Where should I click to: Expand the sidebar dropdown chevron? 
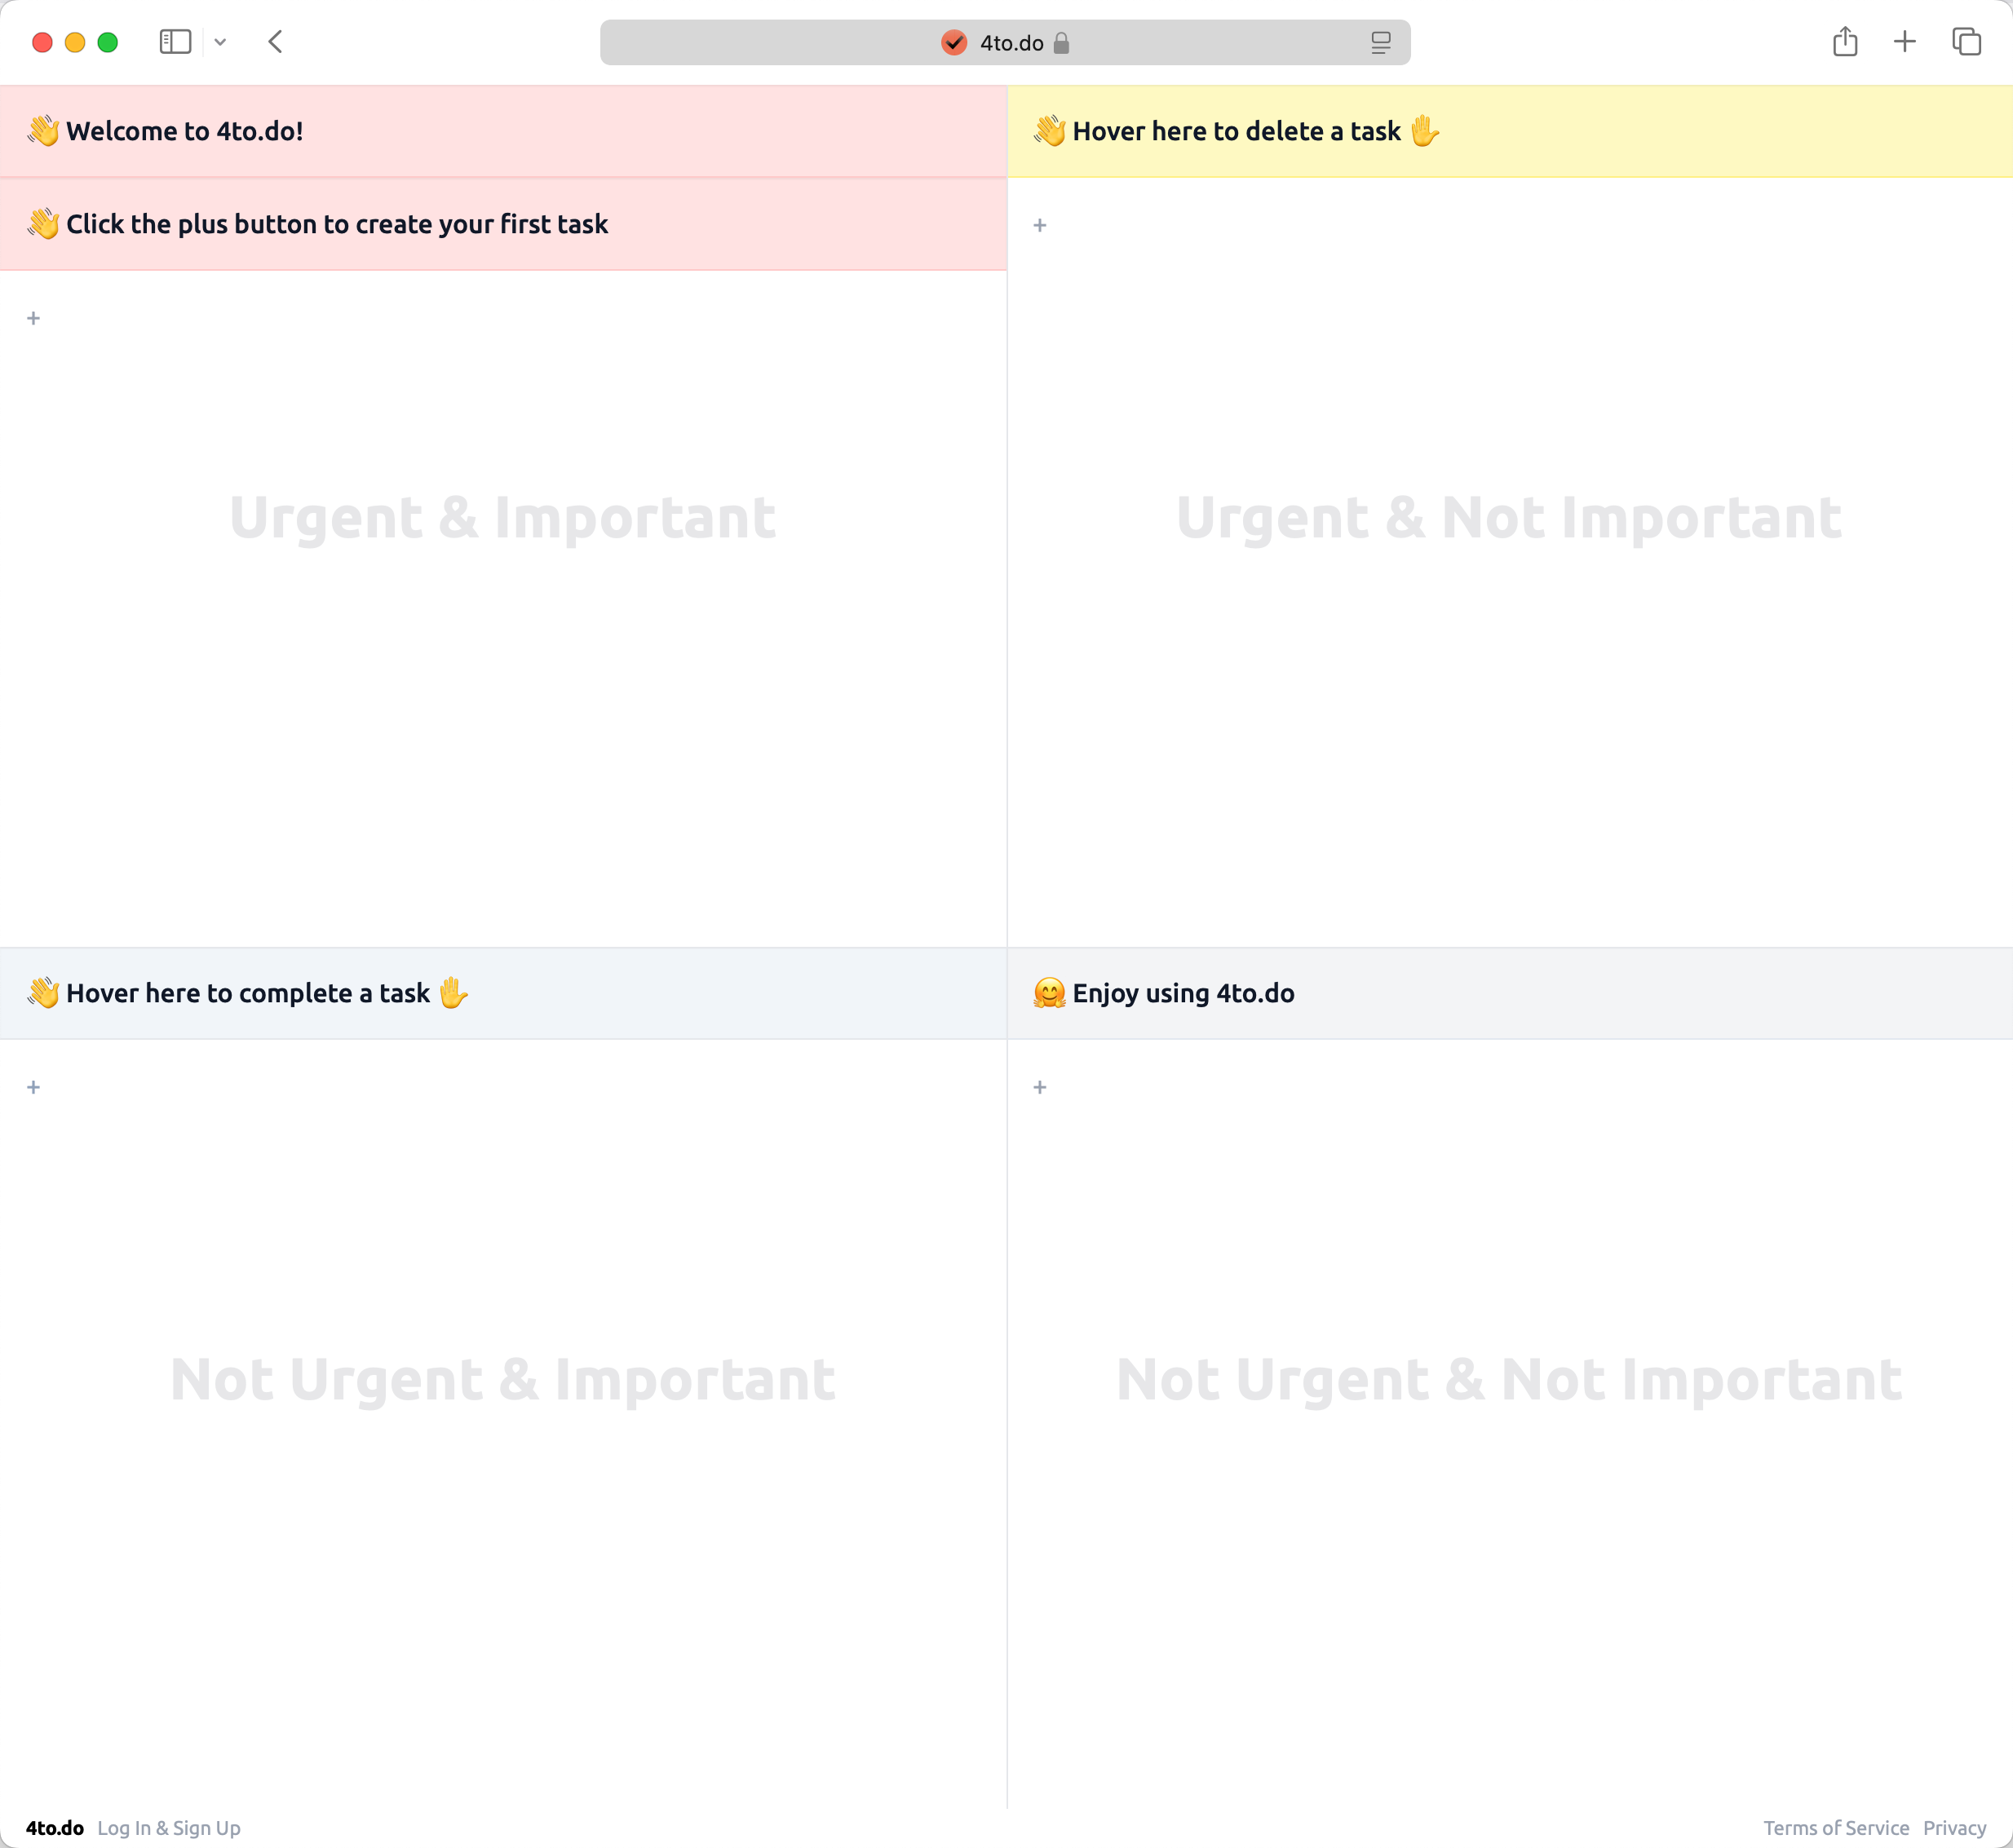click(x=220, y=42)
